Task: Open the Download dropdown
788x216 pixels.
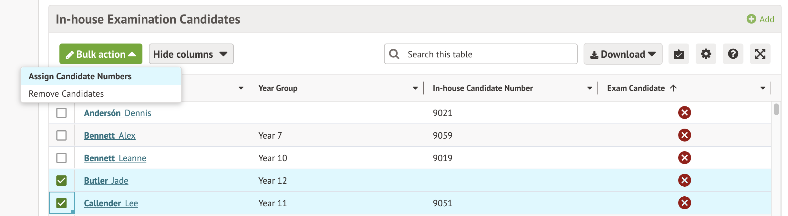Action: [623, 54]
